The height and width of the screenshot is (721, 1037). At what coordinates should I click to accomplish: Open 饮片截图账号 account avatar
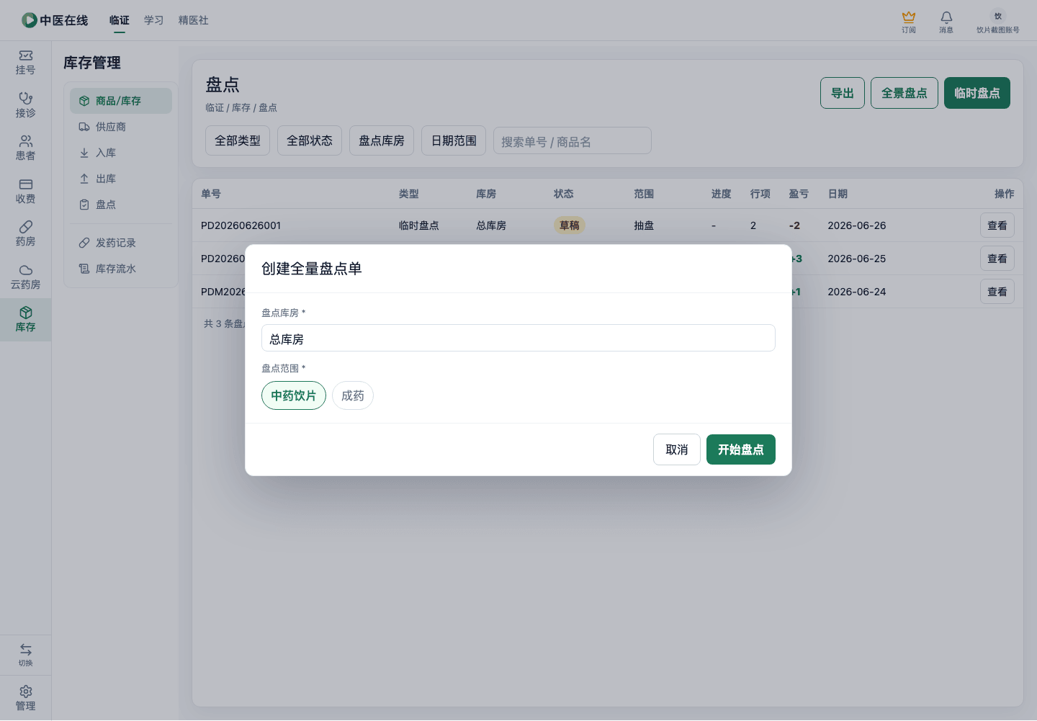pos(998,16)
